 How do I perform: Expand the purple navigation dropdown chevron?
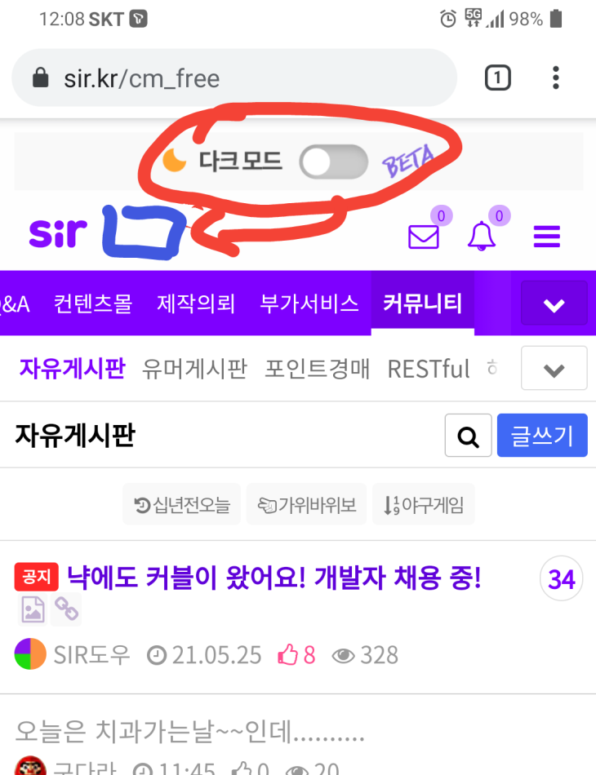point(554,303)
